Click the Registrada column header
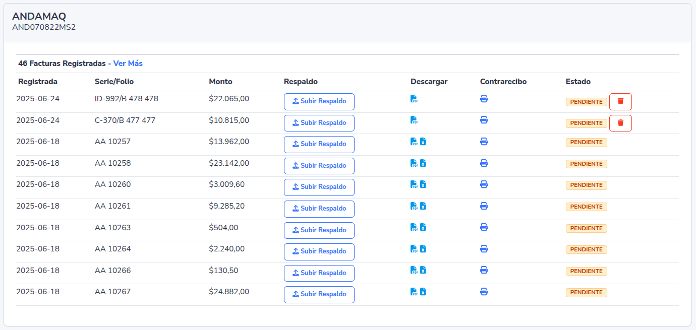696x330 pixels. [x=38, y=82]
